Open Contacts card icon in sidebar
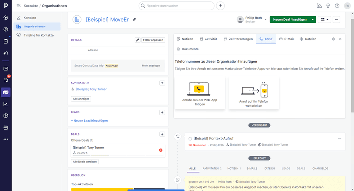The image size is (354, 191). click(x=6, y=92)
